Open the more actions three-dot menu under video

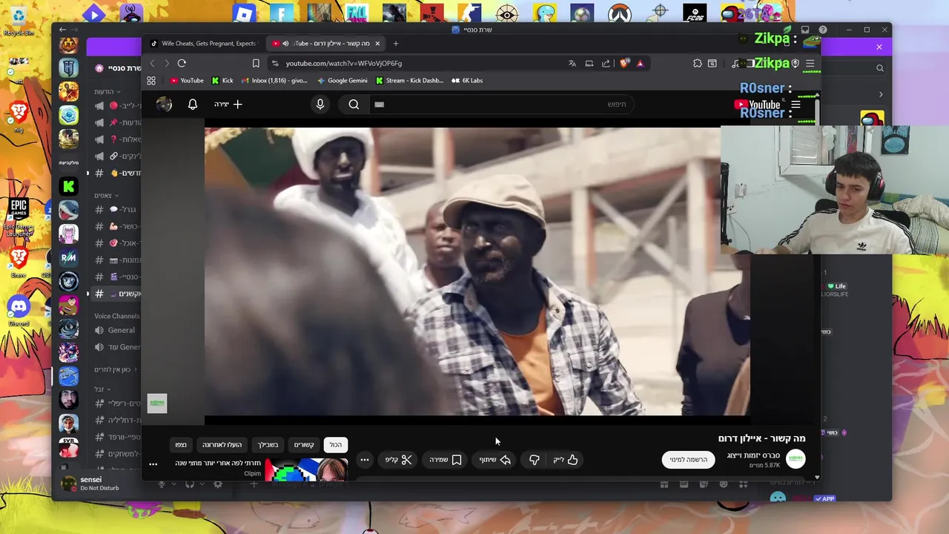365,460
